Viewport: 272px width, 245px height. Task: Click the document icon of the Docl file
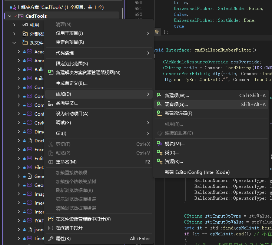coord(30,140)
